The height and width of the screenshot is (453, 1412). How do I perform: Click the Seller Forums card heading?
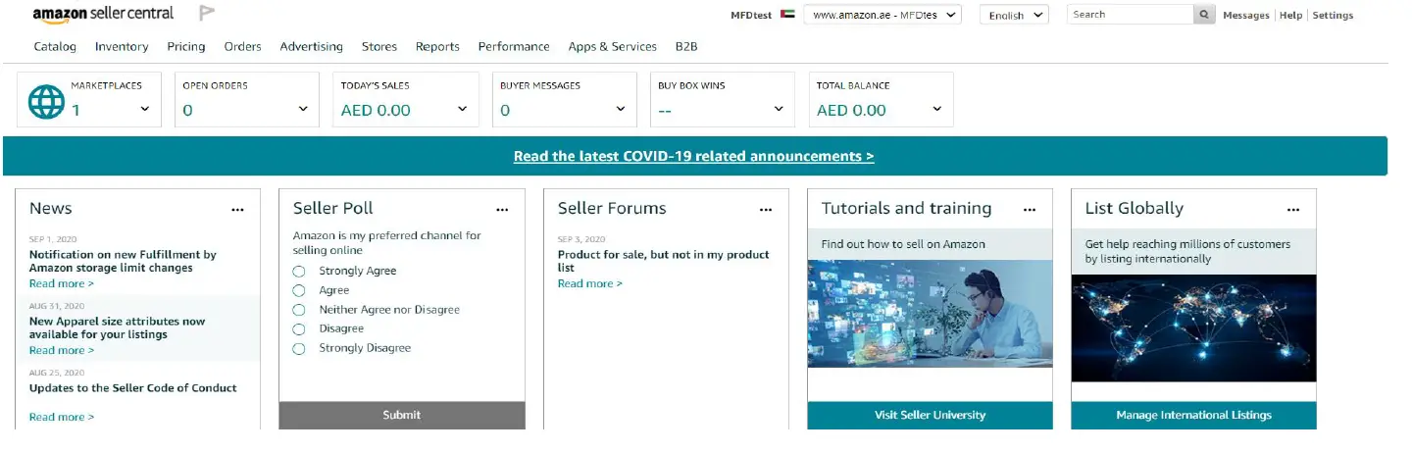click(612, 208)
